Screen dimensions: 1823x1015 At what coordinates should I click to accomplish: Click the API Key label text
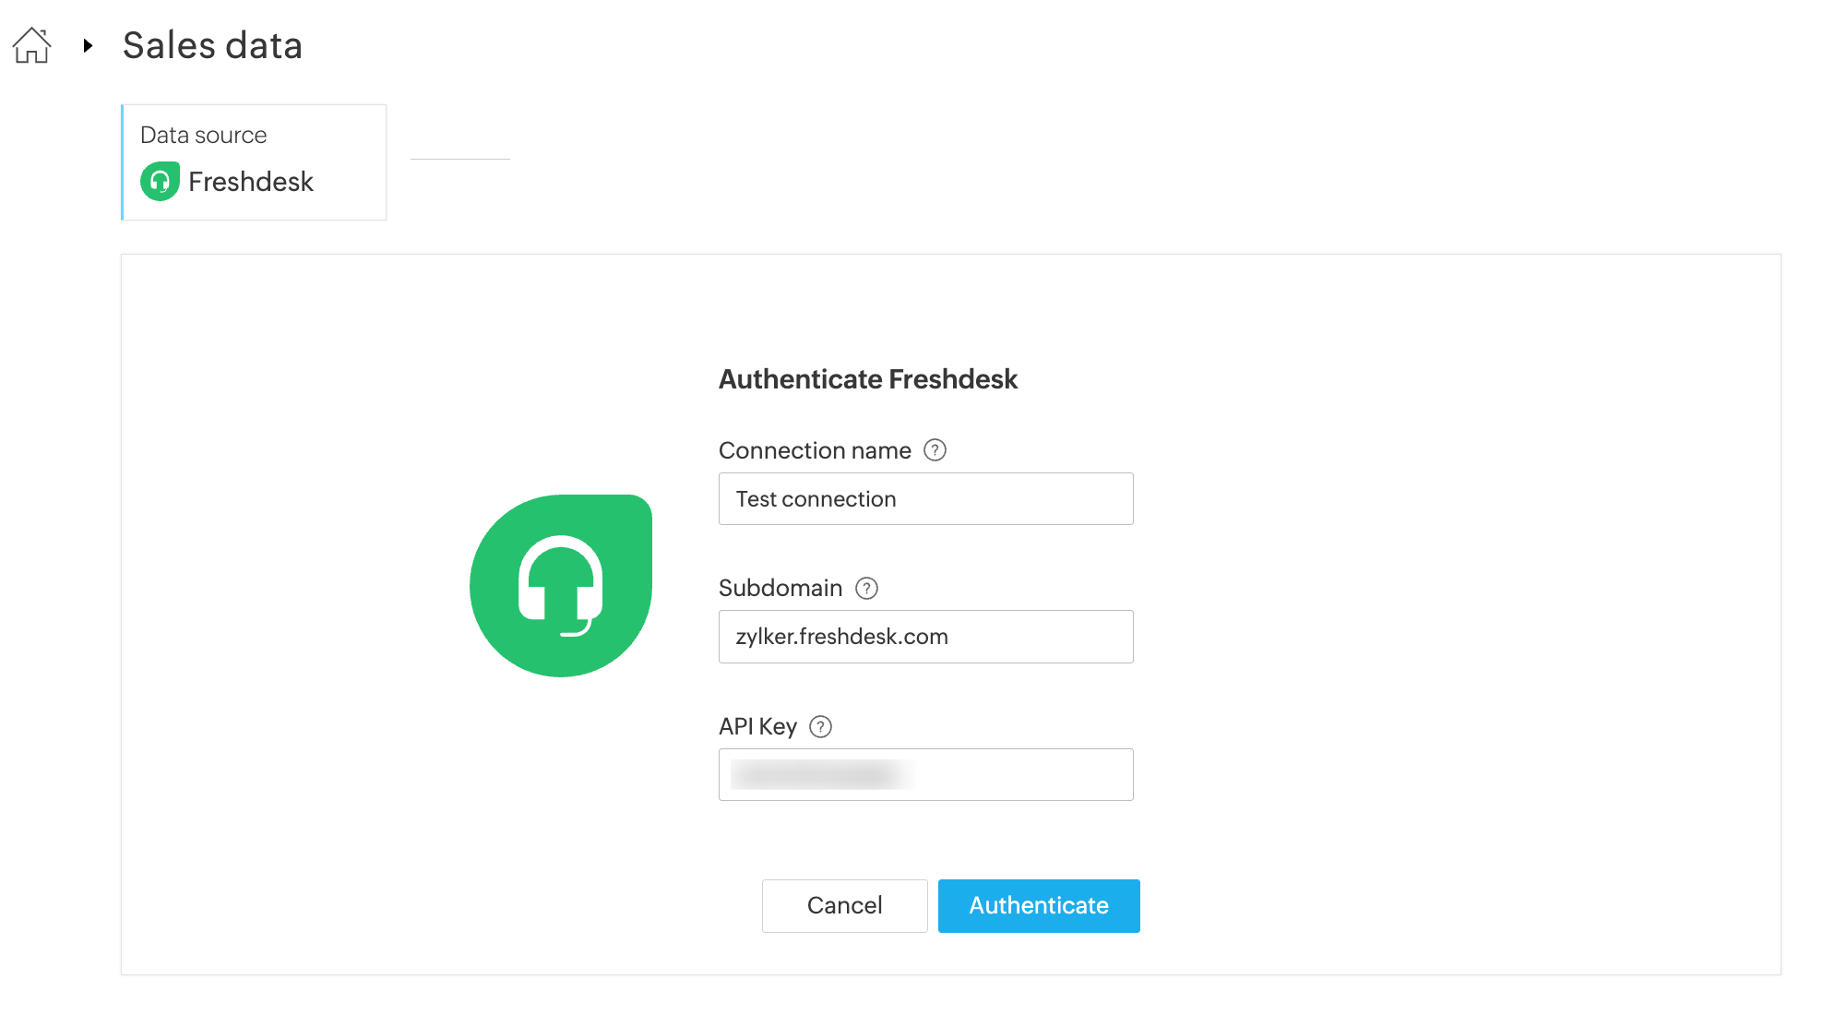[757, 727]
